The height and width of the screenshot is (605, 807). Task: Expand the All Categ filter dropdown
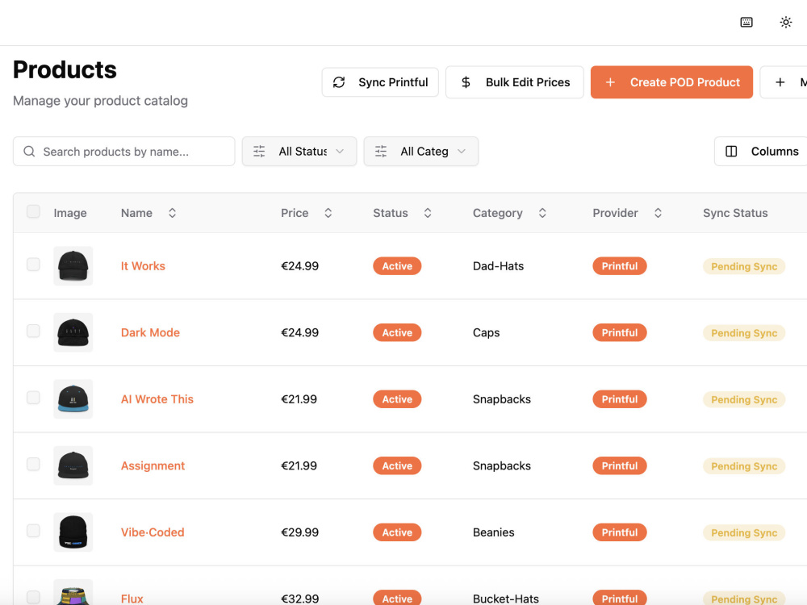click(x=421, y=152)
